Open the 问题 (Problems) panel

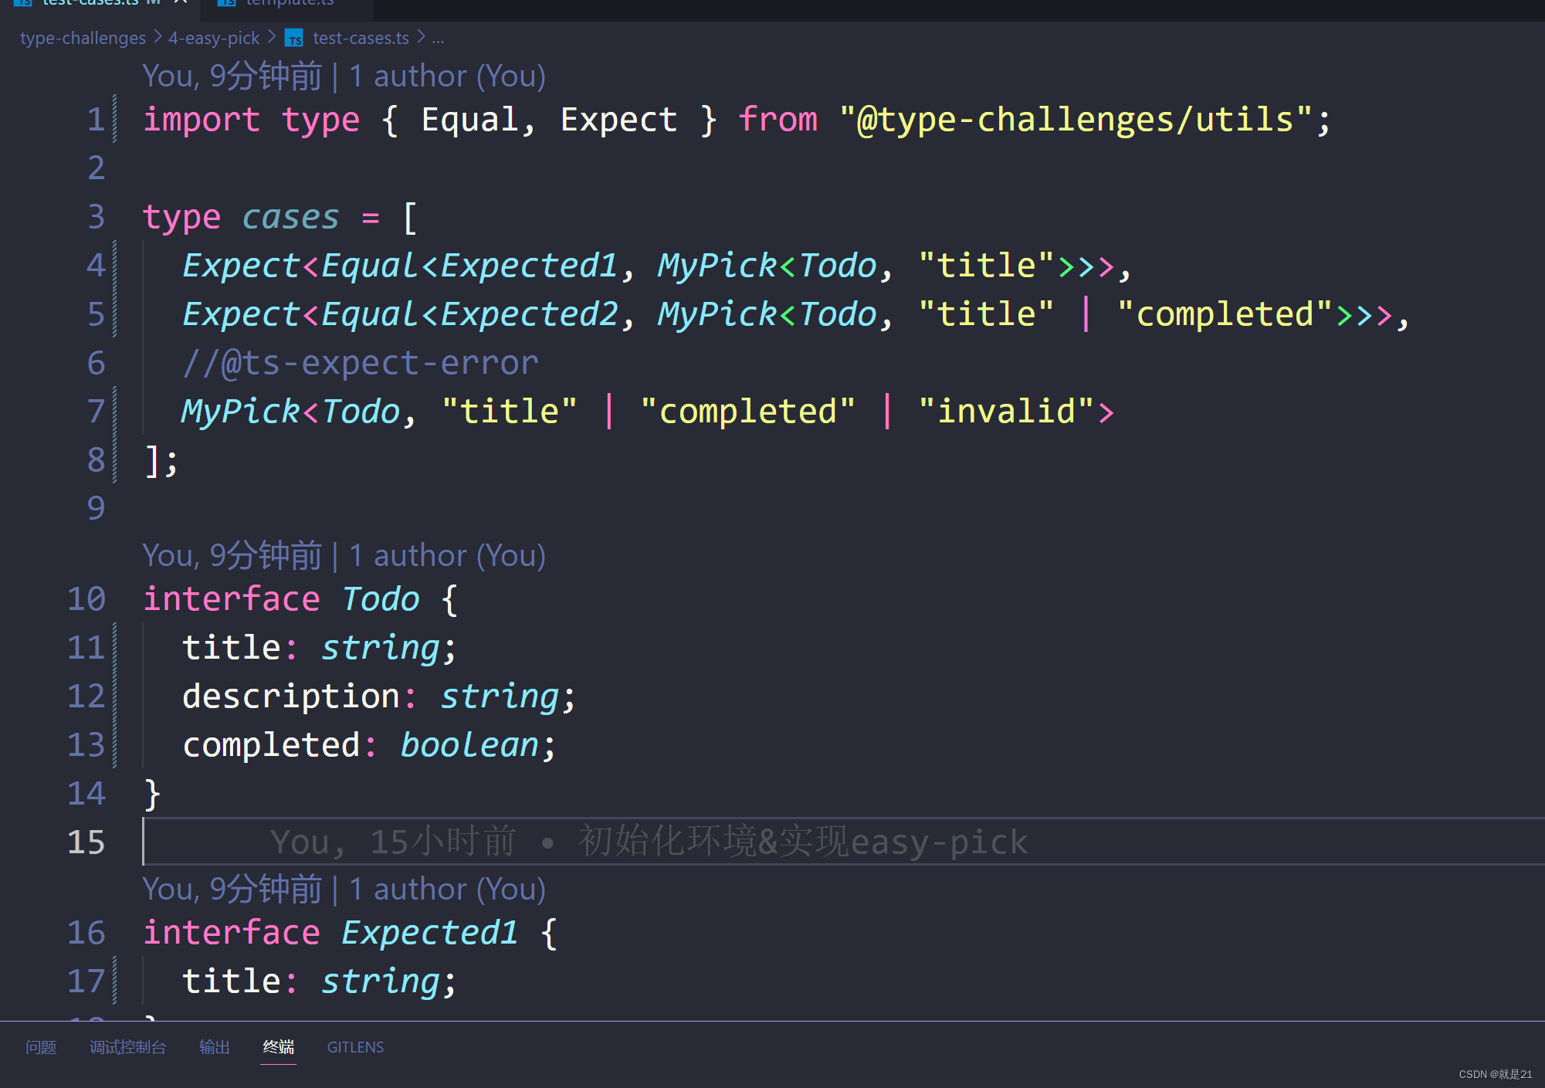(41, 1047)
